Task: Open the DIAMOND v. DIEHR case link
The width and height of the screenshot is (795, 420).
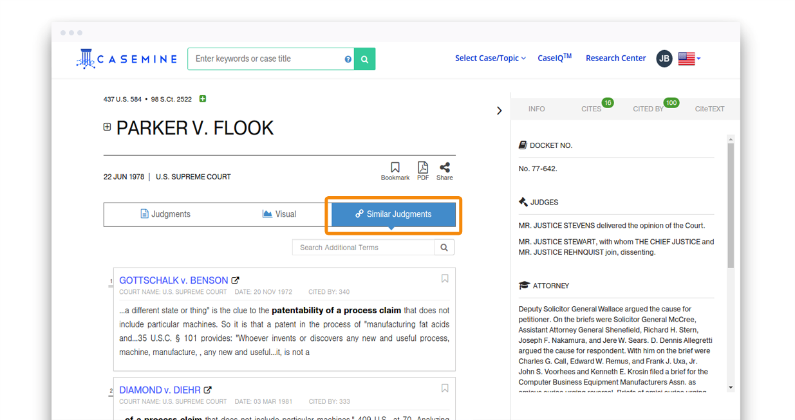Action: point(160,390)
